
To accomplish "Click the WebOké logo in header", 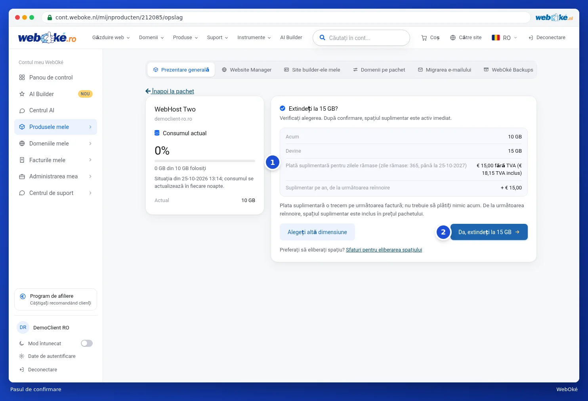I will (x=47, y=38).
